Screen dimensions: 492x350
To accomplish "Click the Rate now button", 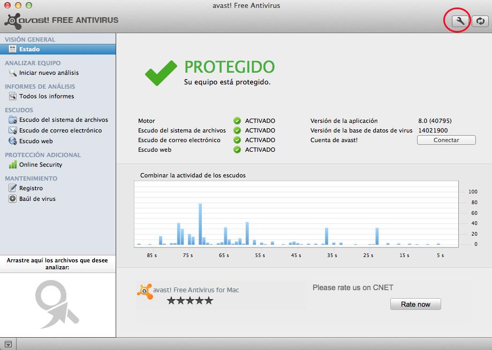I will pyautogui.click(x=415, y=304).
